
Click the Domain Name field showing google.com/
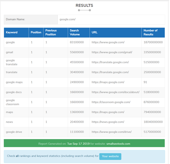(x=111, y=20)
